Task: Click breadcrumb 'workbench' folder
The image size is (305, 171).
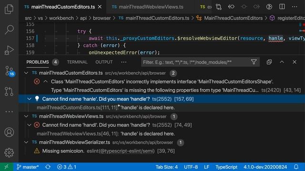Action: click(x=61, y=18)
